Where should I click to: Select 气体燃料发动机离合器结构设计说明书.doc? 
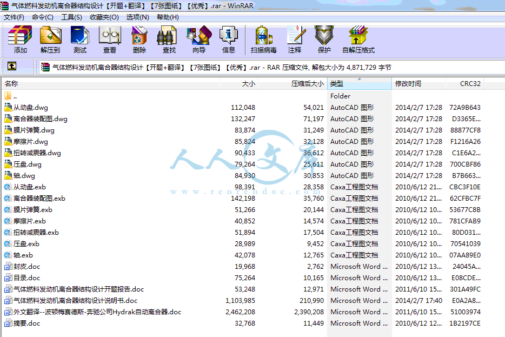[x=75, y=301]
